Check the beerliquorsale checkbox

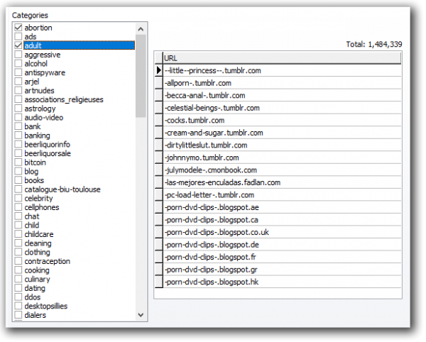tap(18, 153)
